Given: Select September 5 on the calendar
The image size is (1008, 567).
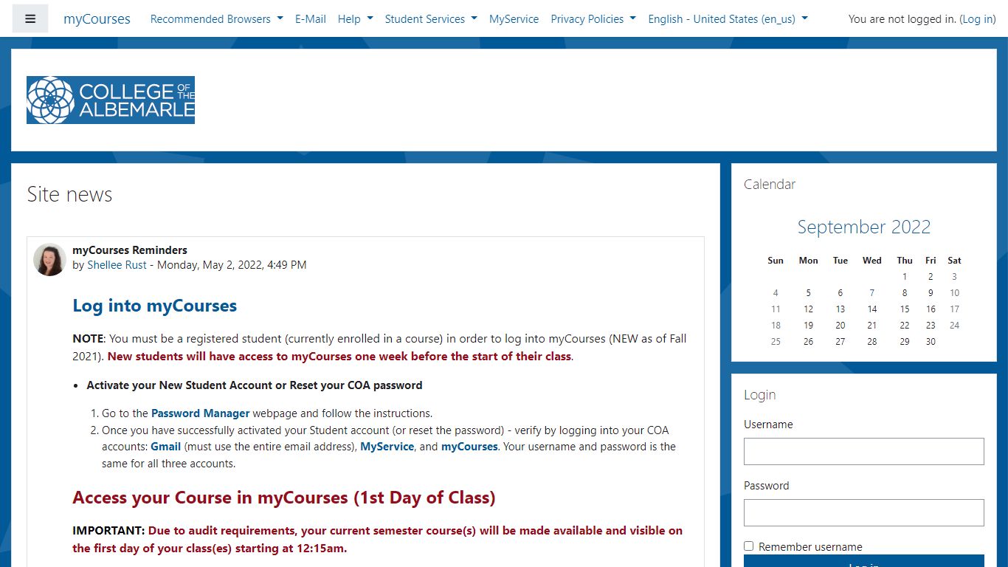Looking at the screenshot, I should (x=808, y=292).
